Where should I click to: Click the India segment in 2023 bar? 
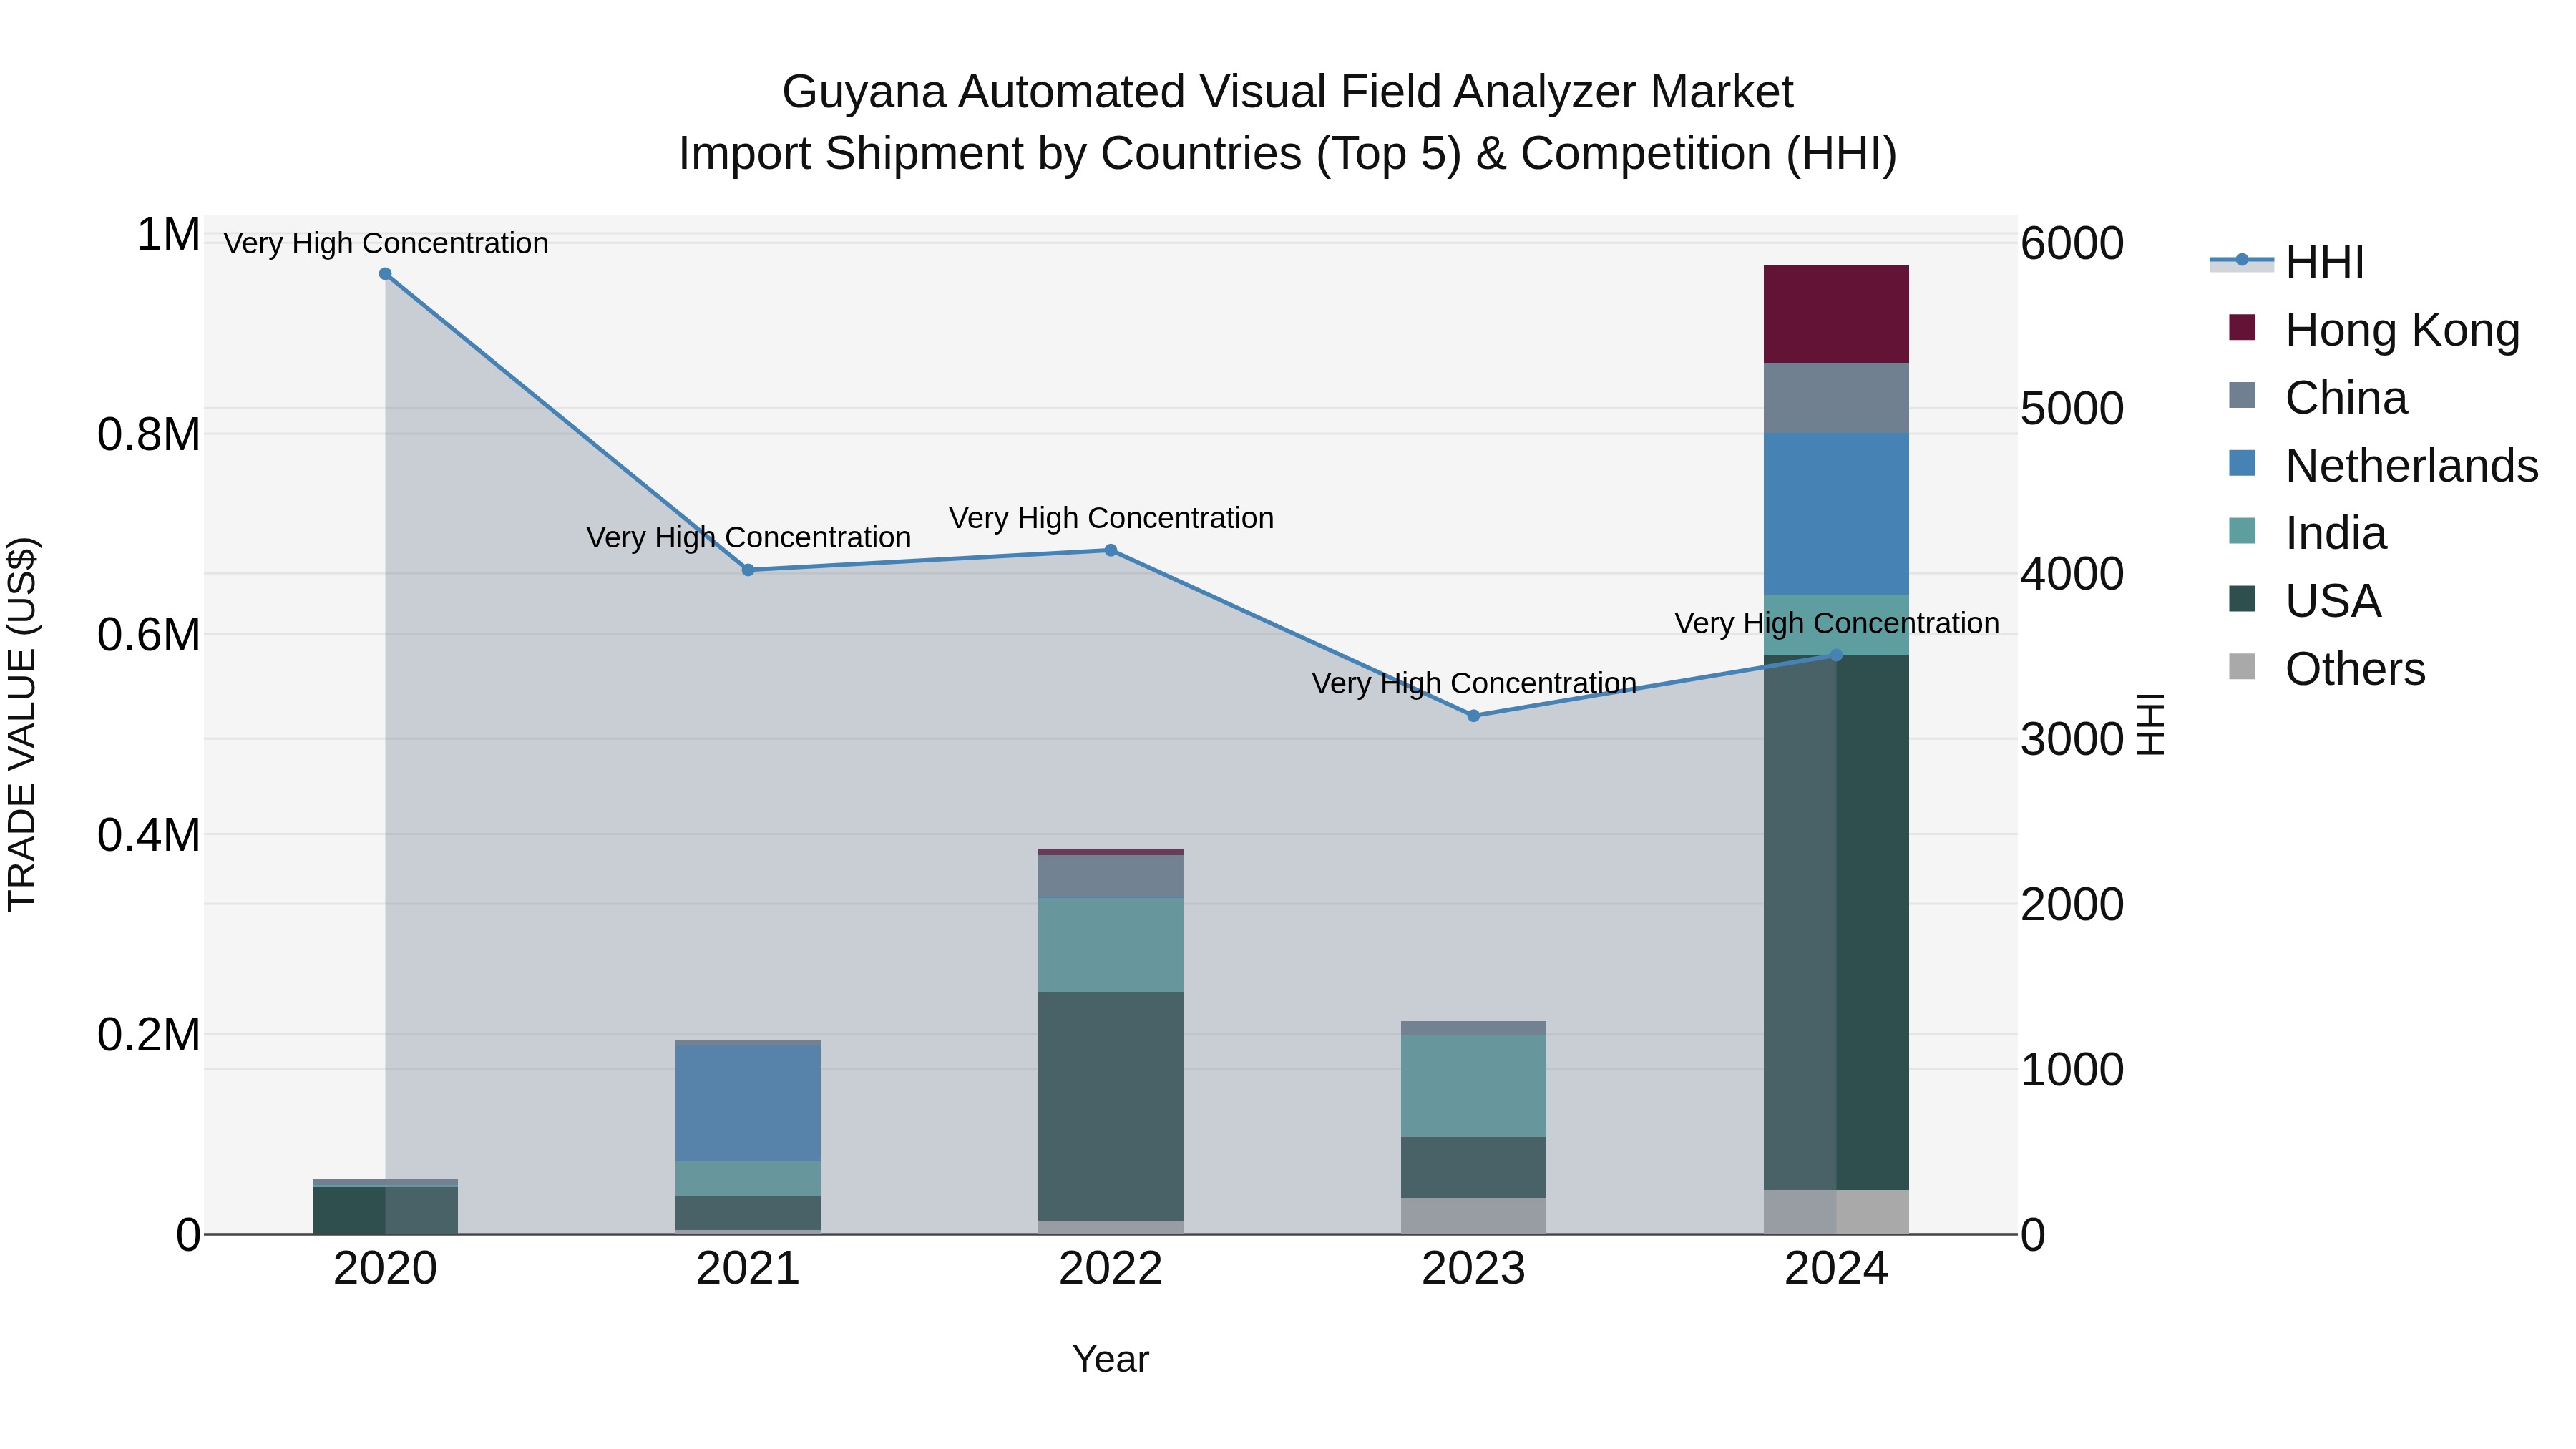[x=1473, y=1086]
